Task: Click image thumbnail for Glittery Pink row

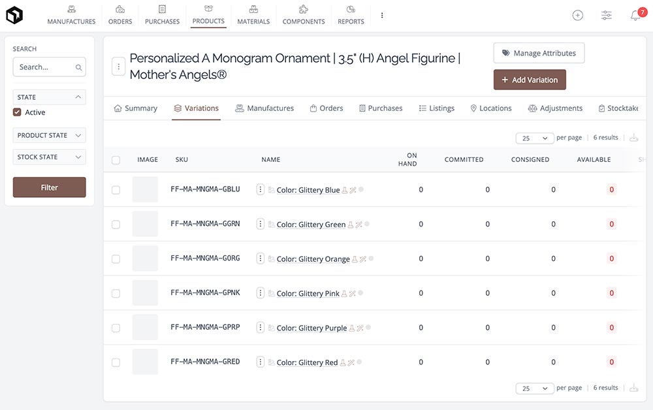Action: pyautogui.click(x=145, y=293)
